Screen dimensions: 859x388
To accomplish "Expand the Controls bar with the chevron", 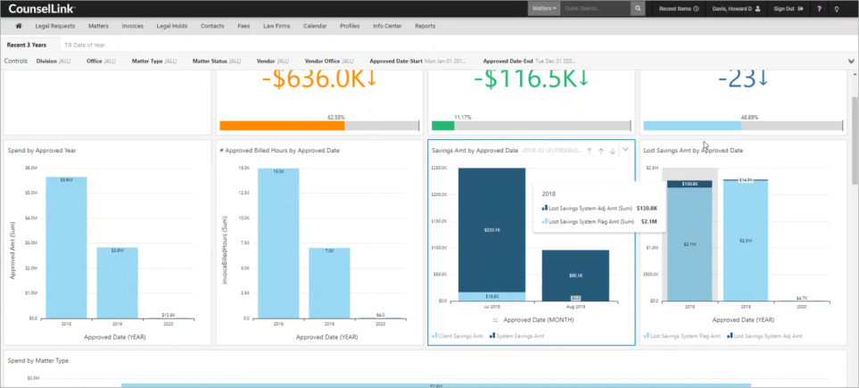I will pos(851,61).
